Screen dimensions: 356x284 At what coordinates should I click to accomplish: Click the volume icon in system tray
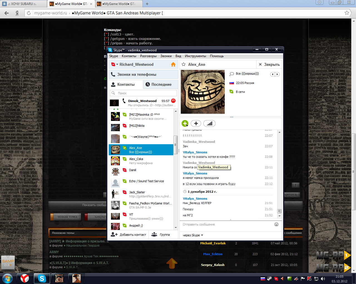(x=323, y=279)
